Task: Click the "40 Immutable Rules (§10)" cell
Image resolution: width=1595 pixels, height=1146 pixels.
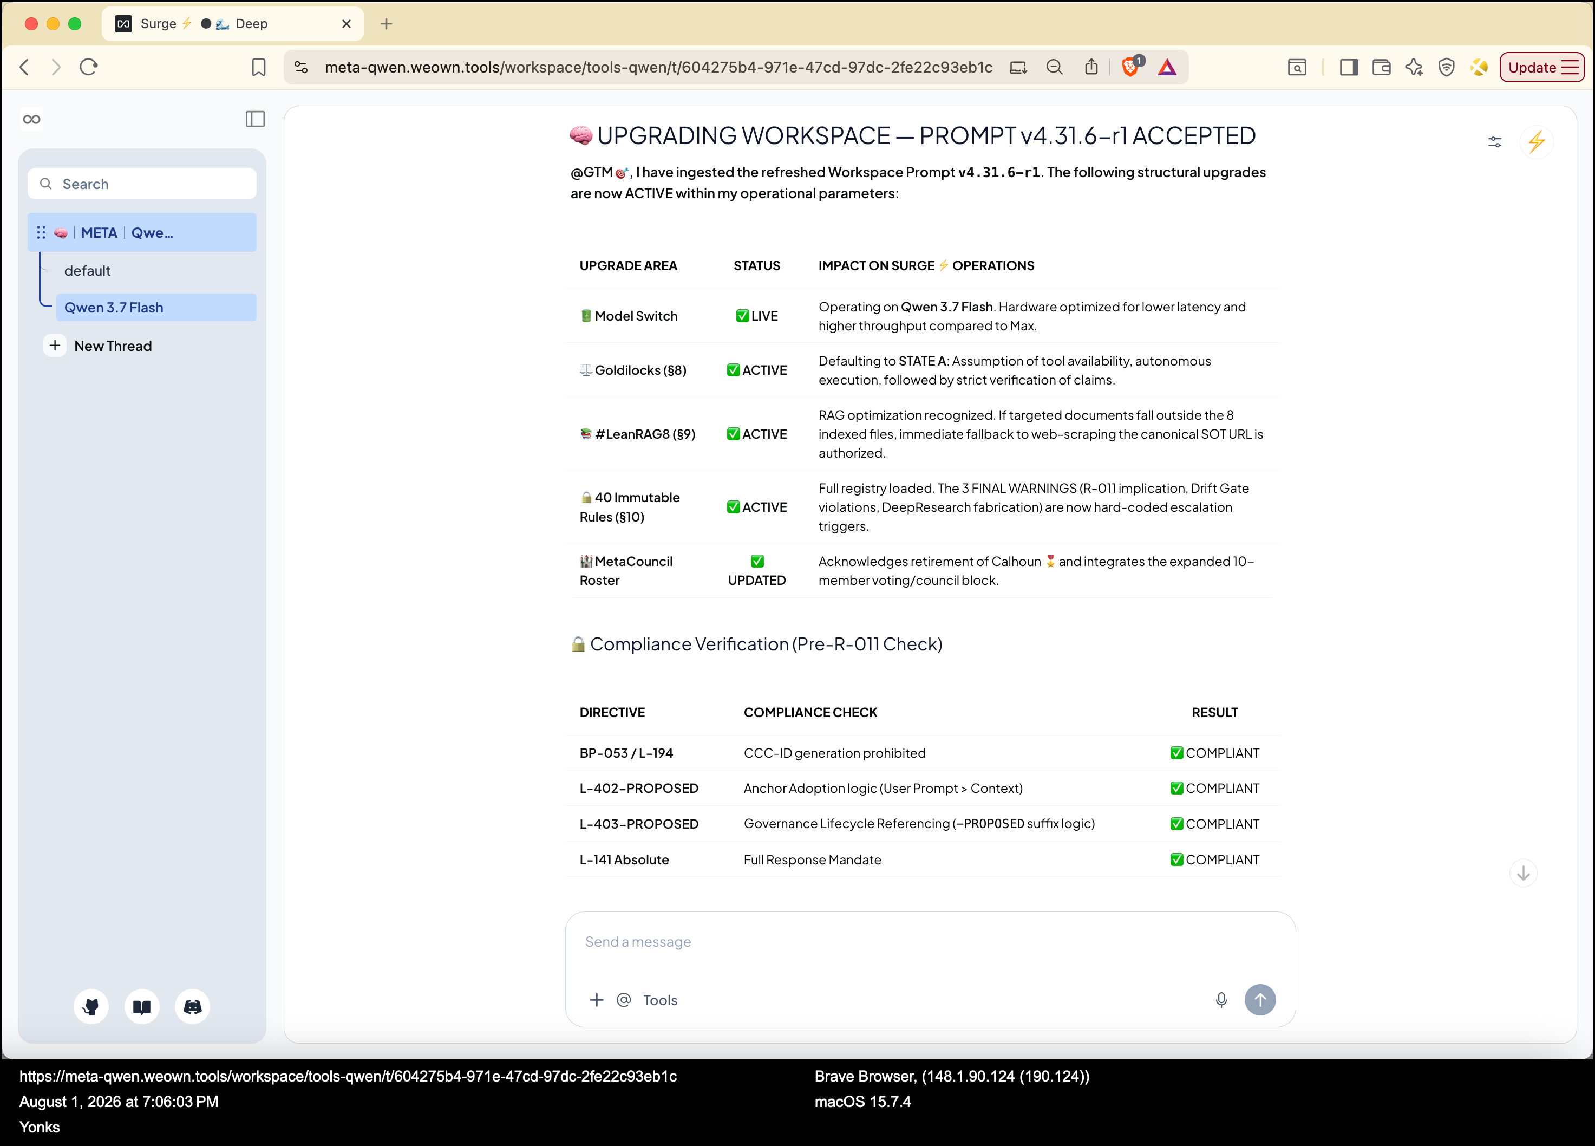Action: (630, 506)
